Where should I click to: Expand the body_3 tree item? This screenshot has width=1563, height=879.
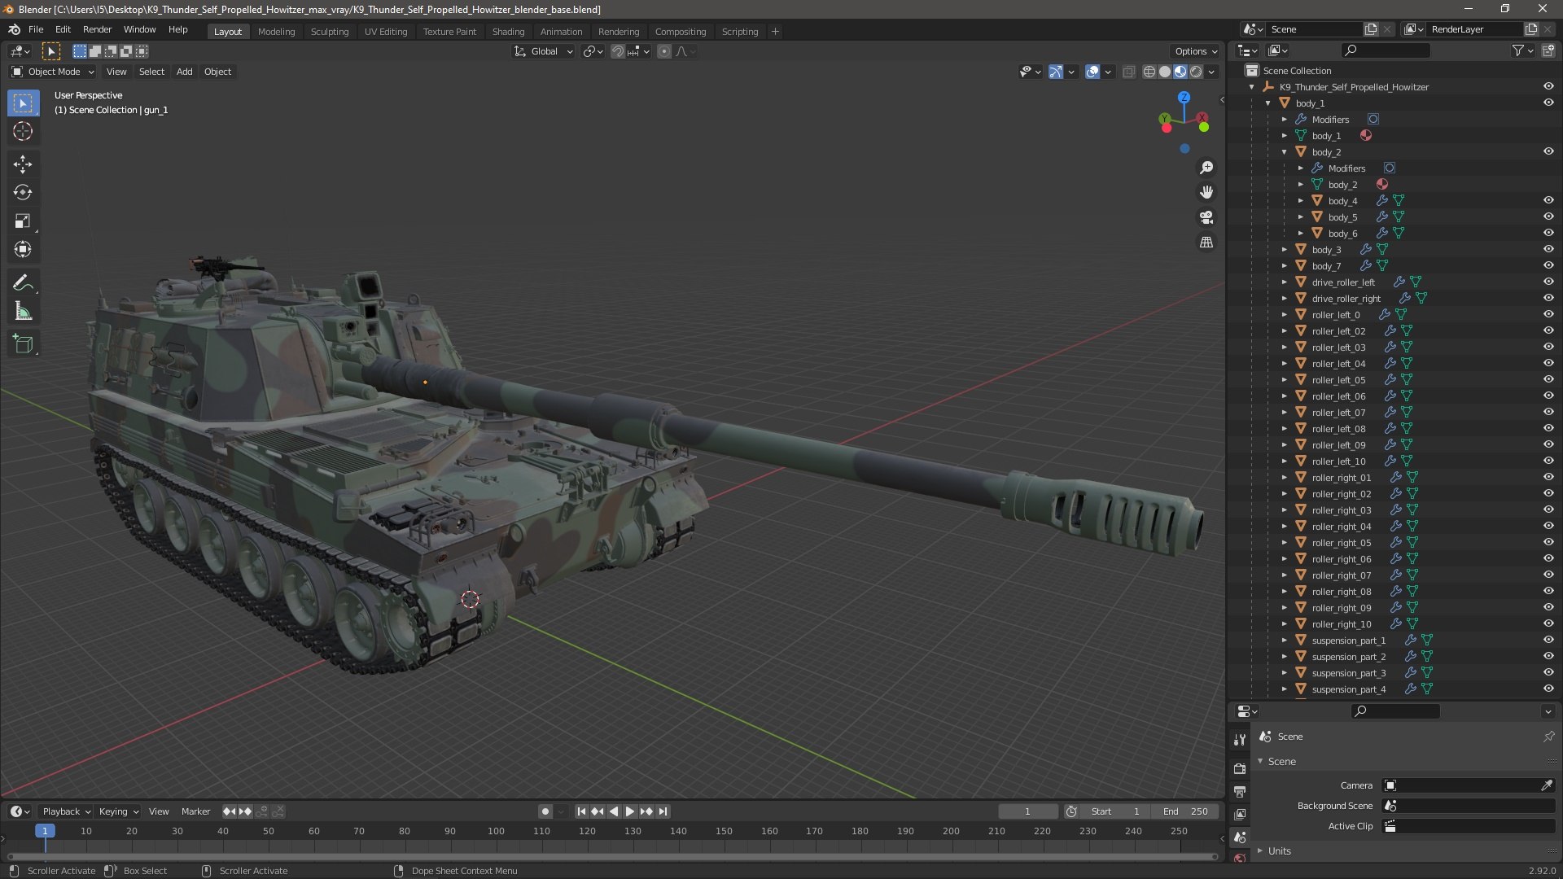click(1285, 250)
